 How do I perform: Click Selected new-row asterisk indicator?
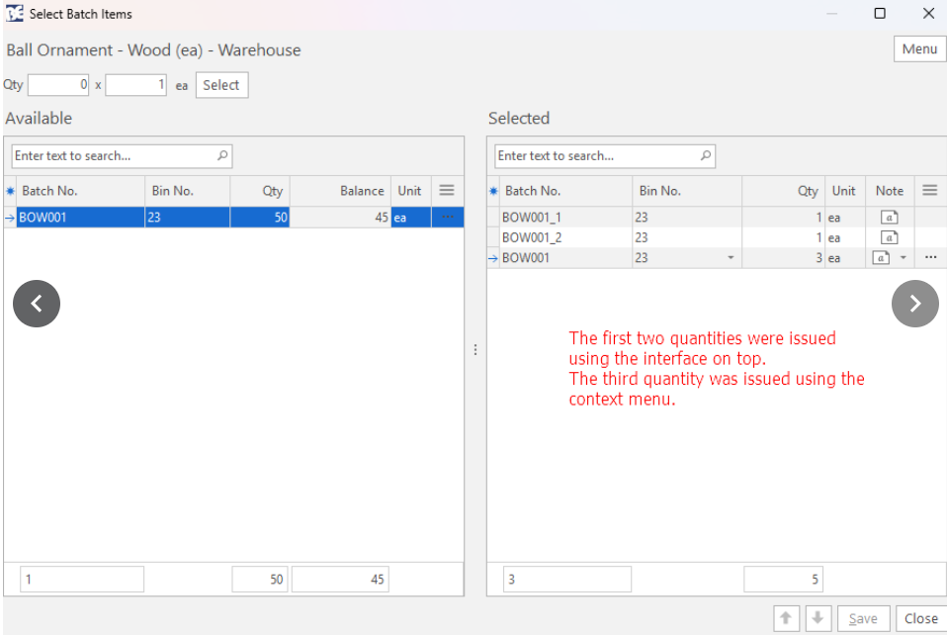[x=493, y=191]
